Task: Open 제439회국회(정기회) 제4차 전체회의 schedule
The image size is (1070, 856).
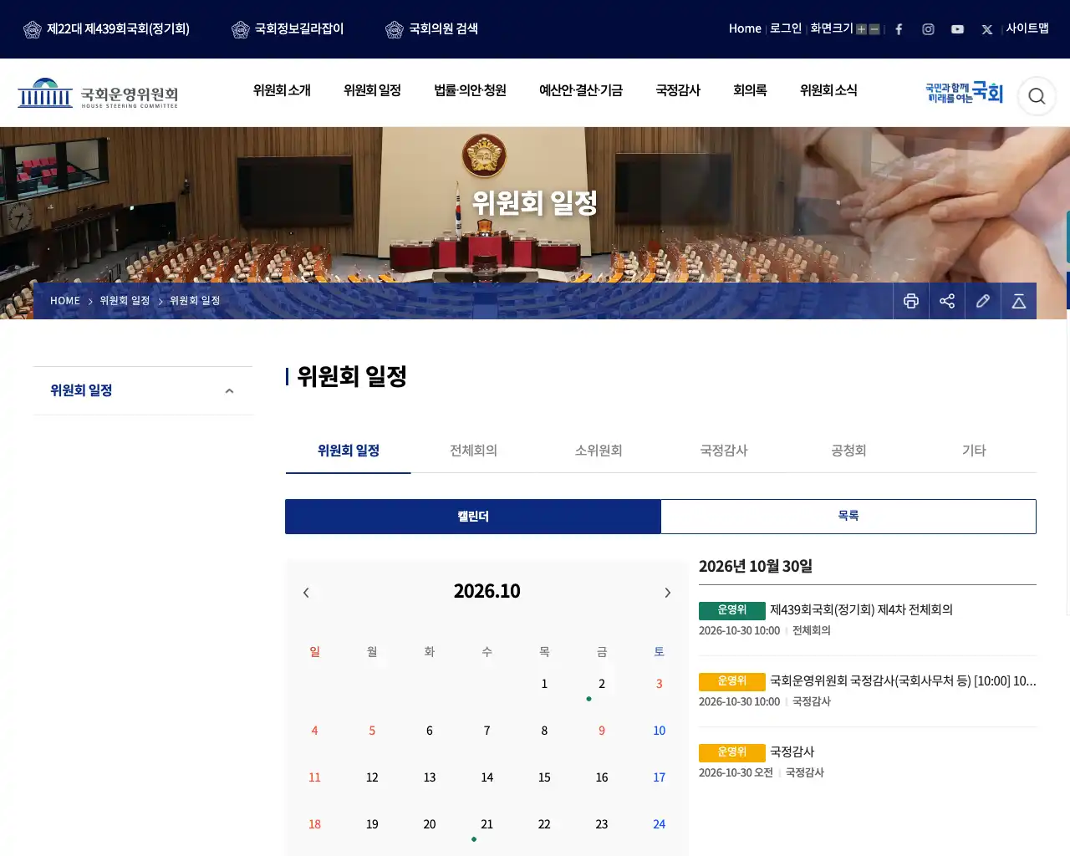Action: 861,610
